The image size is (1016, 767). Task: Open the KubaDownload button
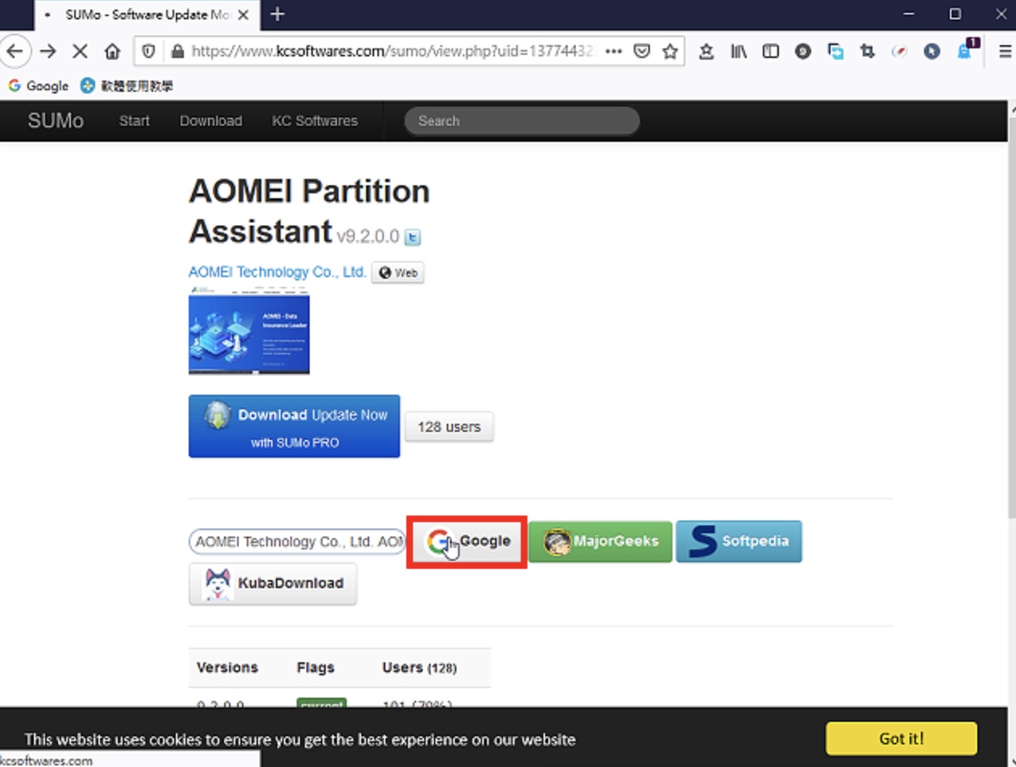(x=273, y=584)
